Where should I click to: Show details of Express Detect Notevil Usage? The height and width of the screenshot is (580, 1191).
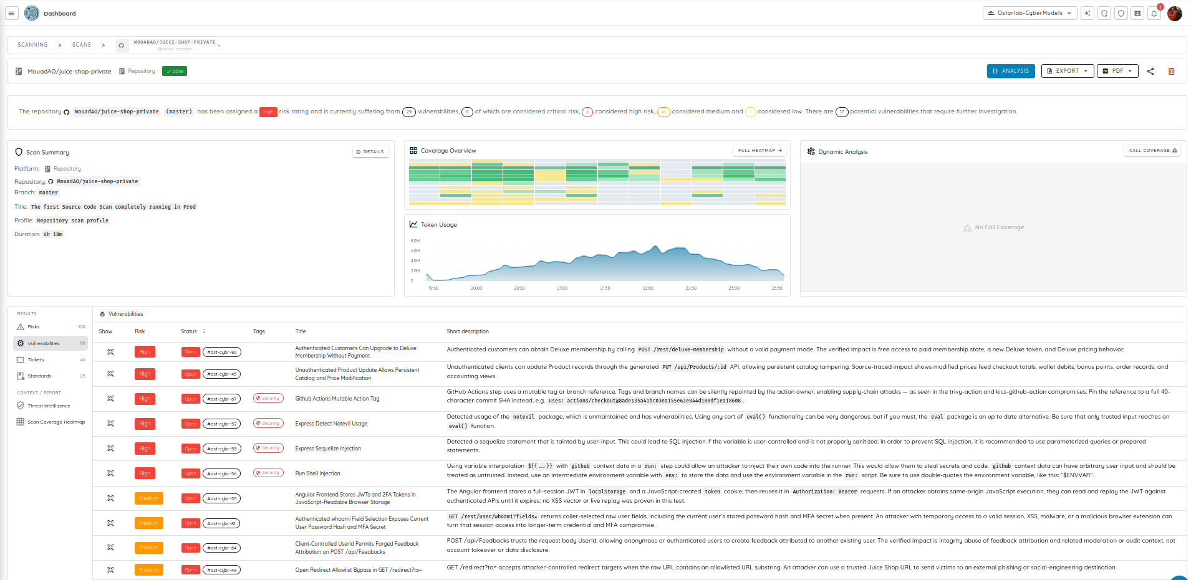click(110, 424)
